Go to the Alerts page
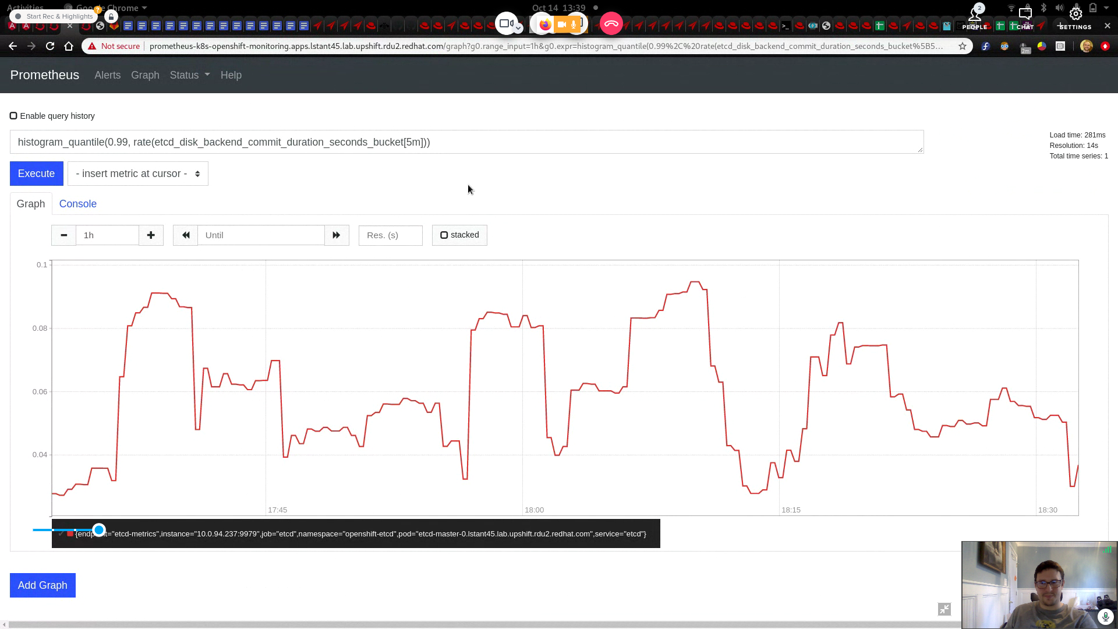The height and width of the screenshot is (629, 1118). pos(107,75)
